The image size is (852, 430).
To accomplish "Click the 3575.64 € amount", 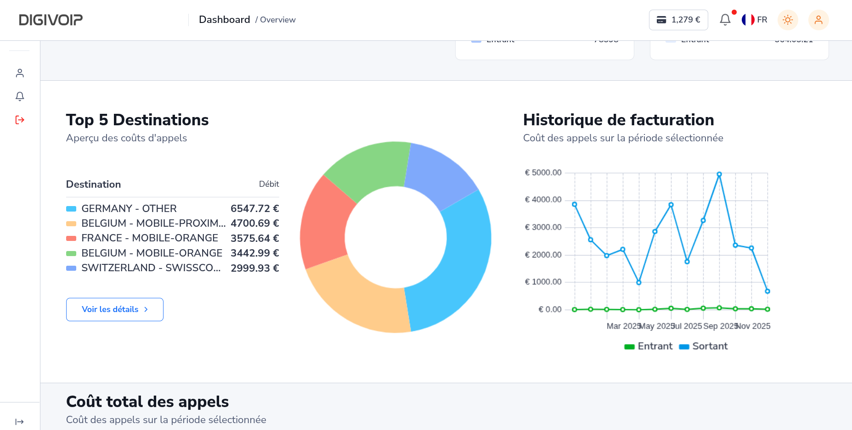I will [255, 238].
